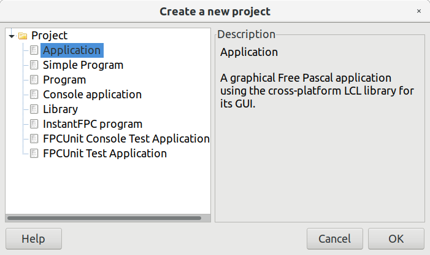Click the Project folder icon
Viewport: 430px width, 255px height.
pyautogui.click(x=23, y=36)
